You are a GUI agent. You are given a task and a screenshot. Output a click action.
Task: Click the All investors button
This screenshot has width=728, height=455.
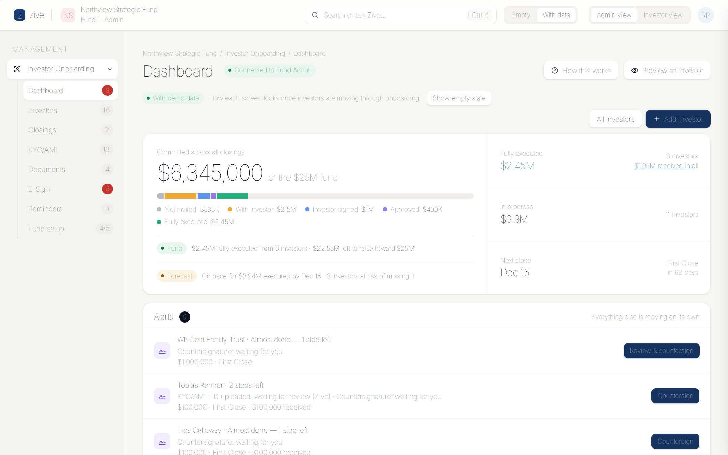tap(615, 119)
